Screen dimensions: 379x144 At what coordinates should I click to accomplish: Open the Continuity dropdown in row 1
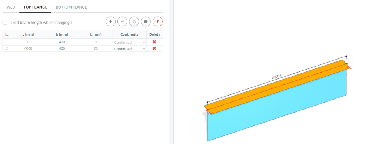(130, 42)
